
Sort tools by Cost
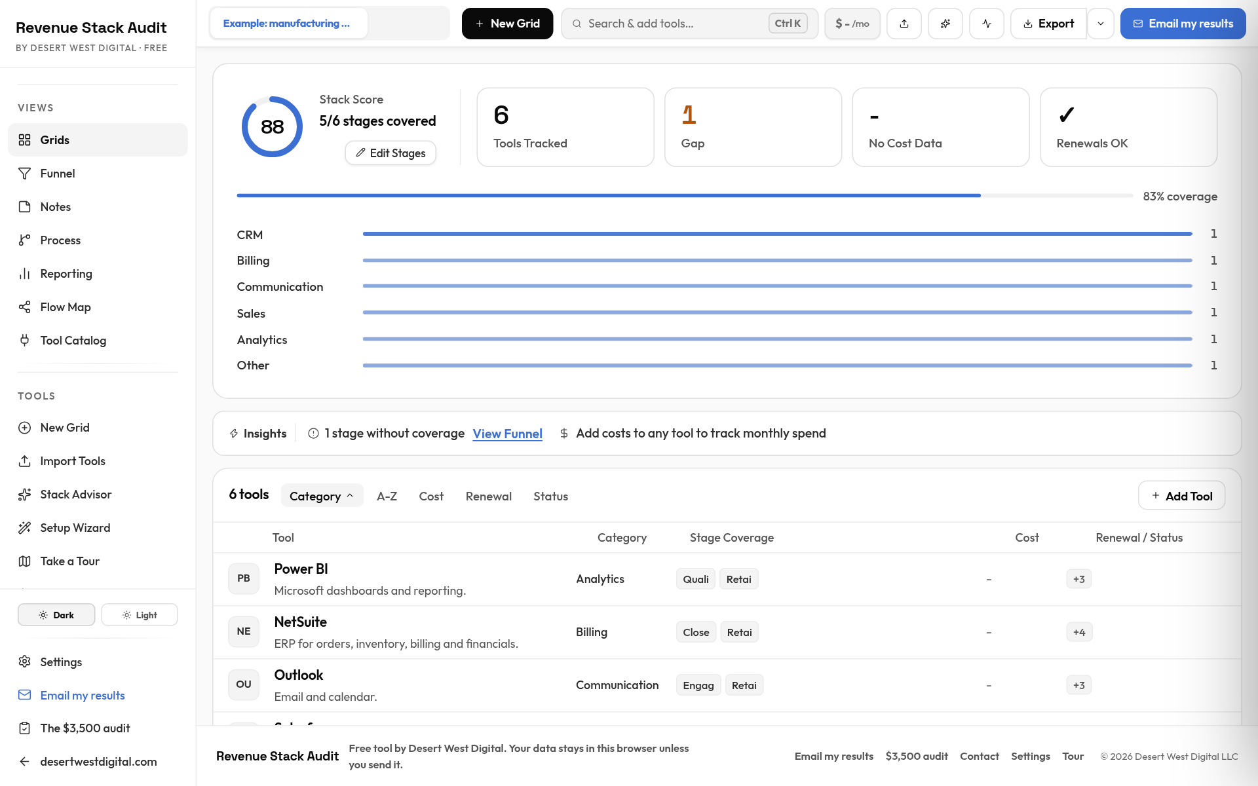pos(431,496)
